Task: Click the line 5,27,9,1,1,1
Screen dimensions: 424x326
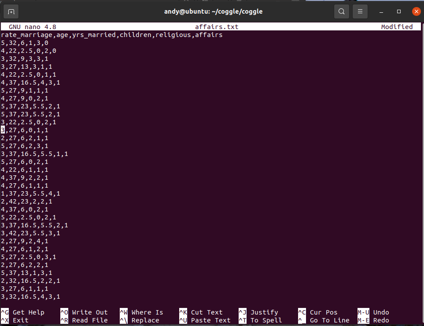Action: tap(25, 90)
